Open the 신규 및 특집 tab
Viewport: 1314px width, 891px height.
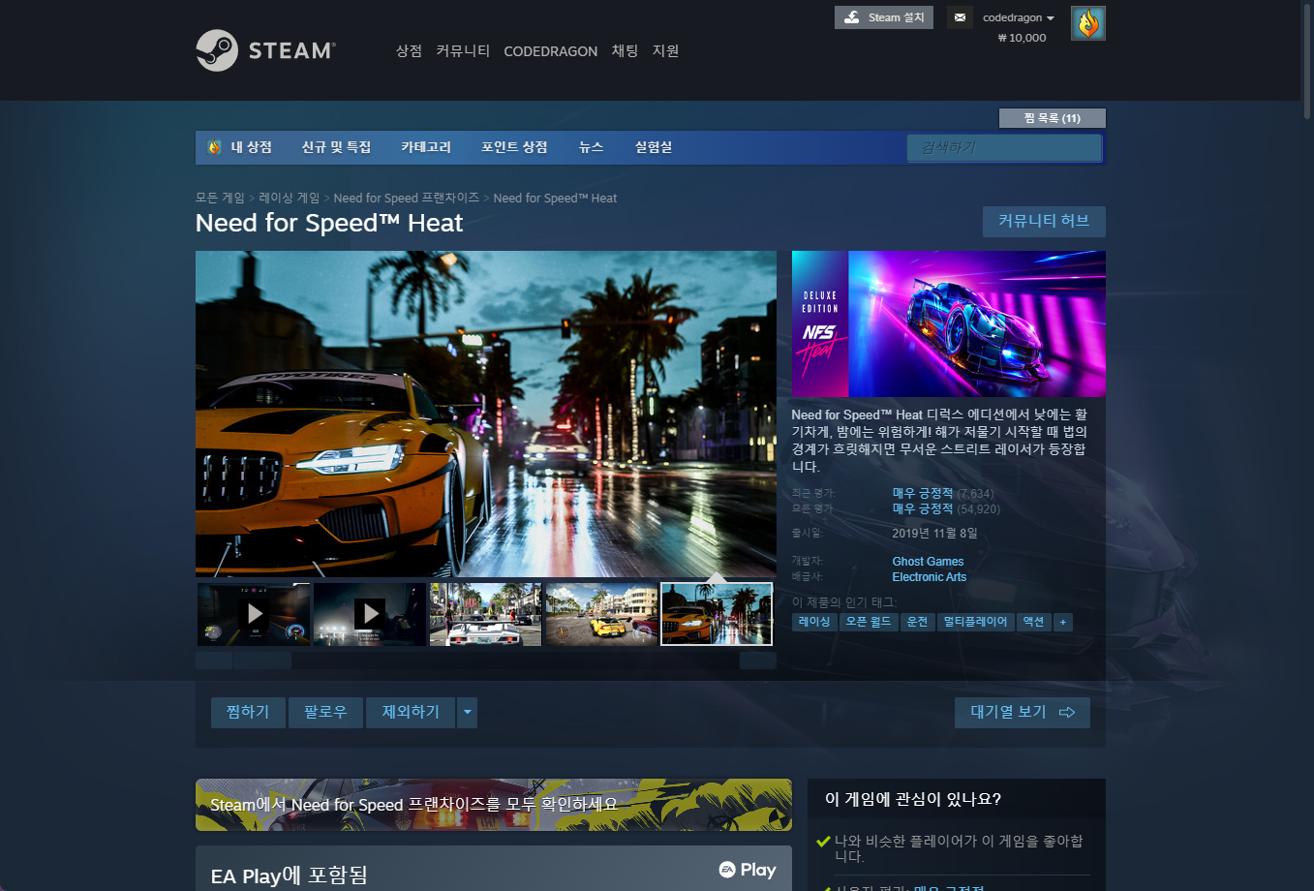[336, 147]
